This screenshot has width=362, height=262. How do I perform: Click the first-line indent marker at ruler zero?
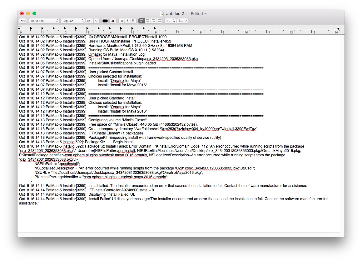tap(19, 28)
